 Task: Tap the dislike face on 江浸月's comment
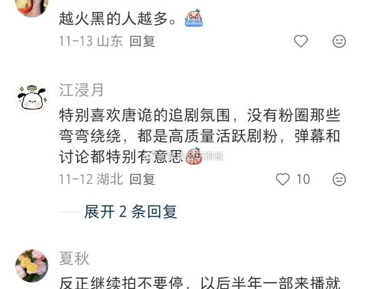[x=339, y=179]
